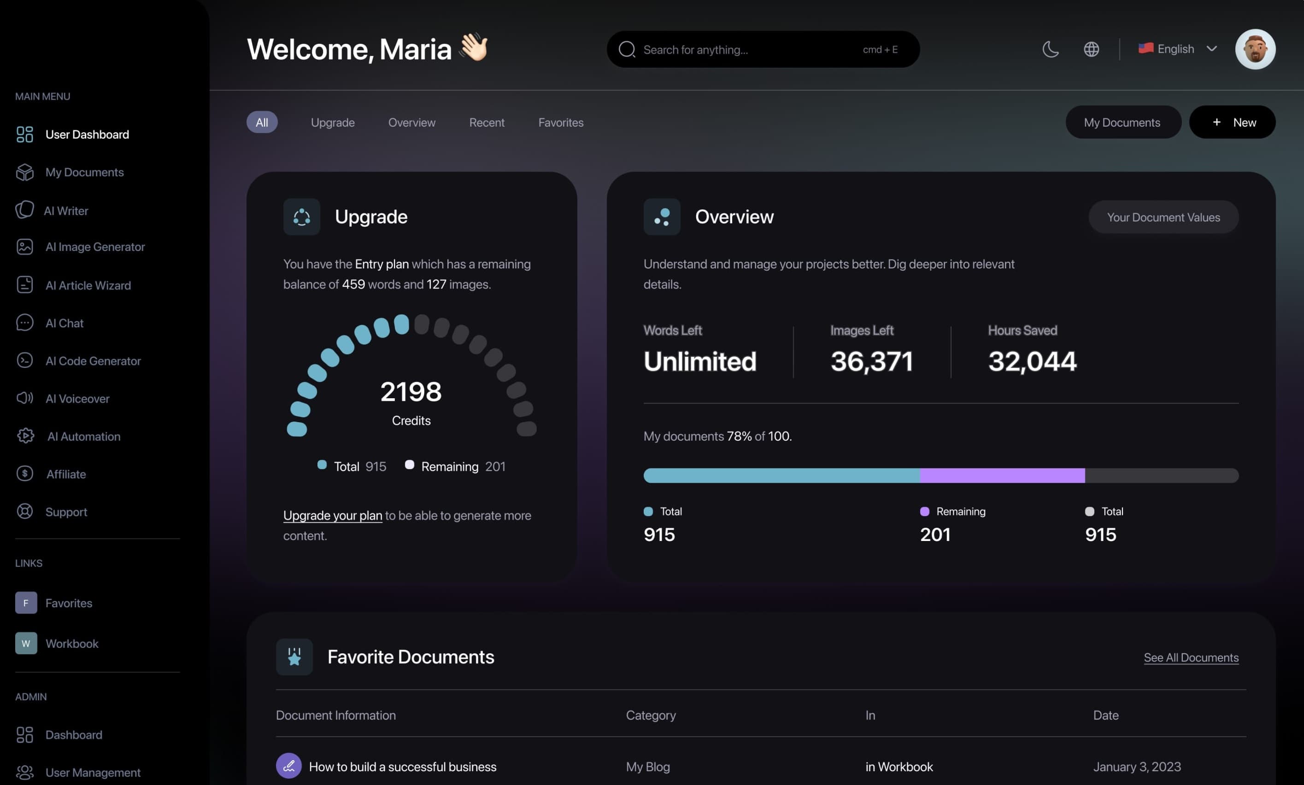
Task: Click the AI Code Generator icon
Action: 24,360
